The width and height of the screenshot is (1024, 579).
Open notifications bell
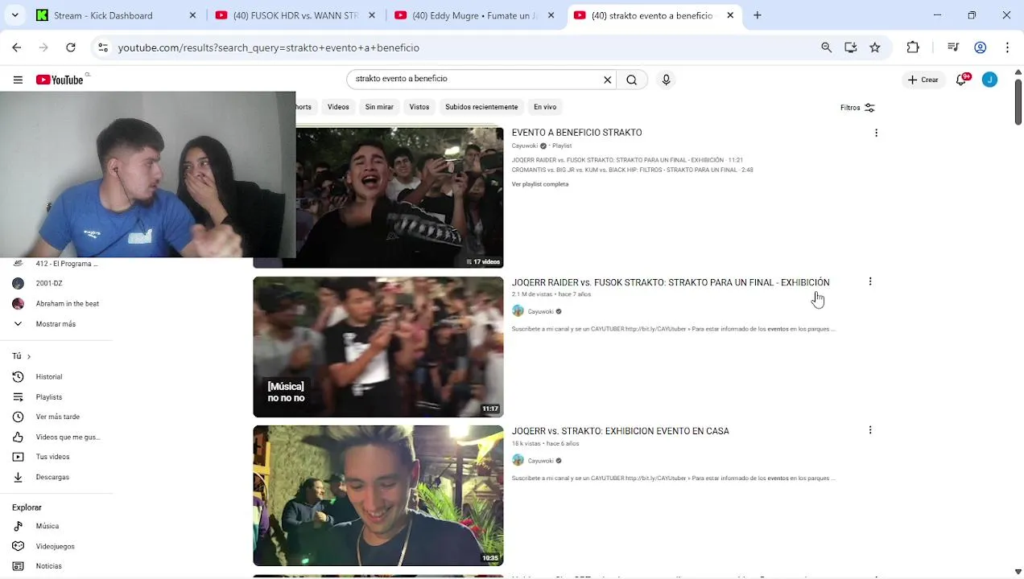coord(962,80)
